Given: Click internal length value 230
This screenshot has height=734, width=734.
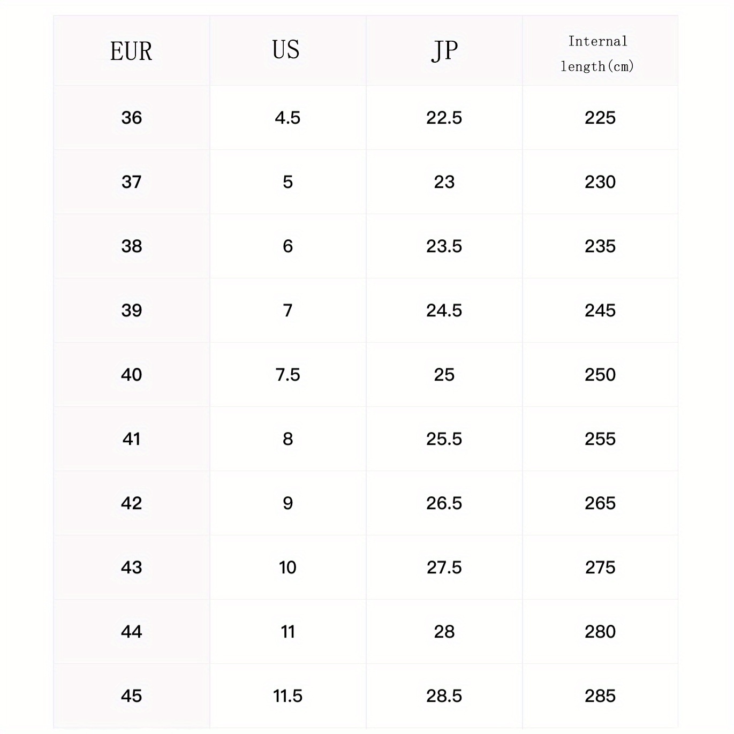Looking at the screenshot, I should [x=600, y=182].
